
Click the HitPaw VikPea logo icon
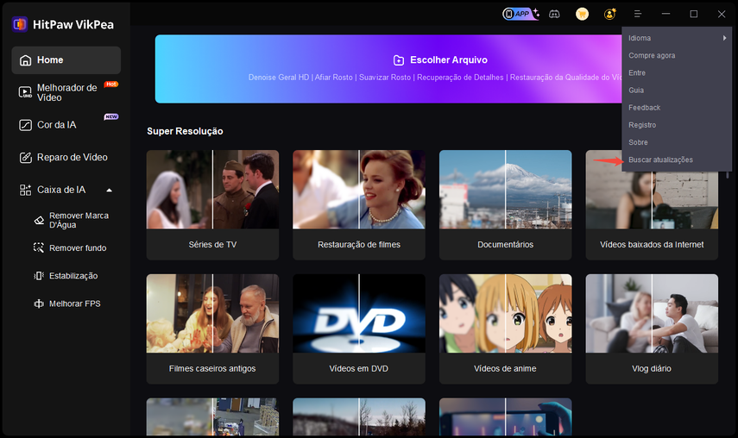click(x=20, y=24)
